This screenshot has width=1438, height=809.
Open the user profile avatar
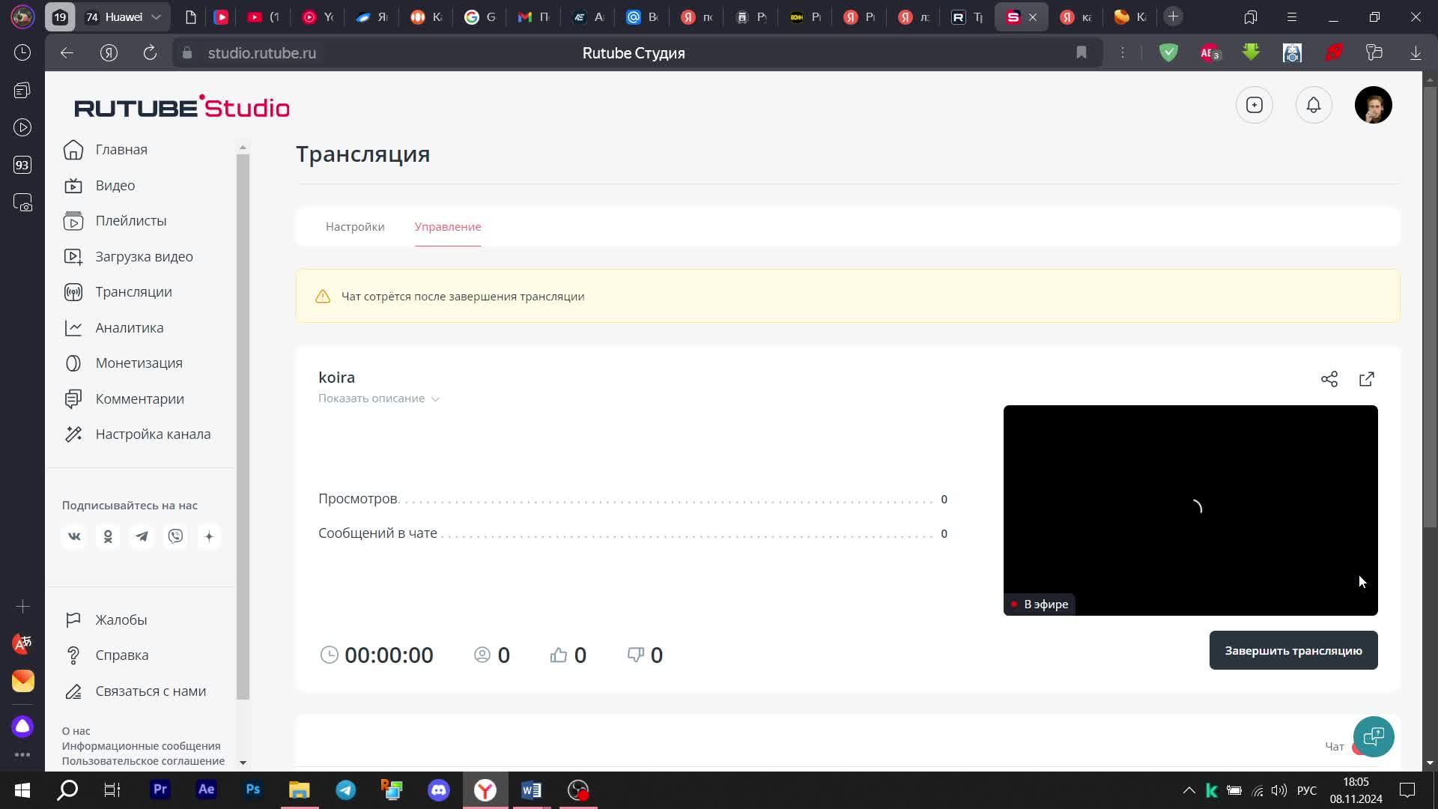click(x=1372, y=106)
